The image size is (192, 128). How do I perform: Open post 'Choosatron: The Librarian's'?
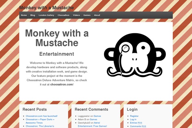pyautogui.click(x=40, y=126)
